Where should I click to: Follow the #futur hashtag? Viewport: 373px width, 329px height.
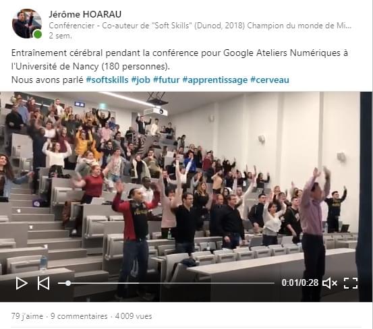tap(167, 80)
